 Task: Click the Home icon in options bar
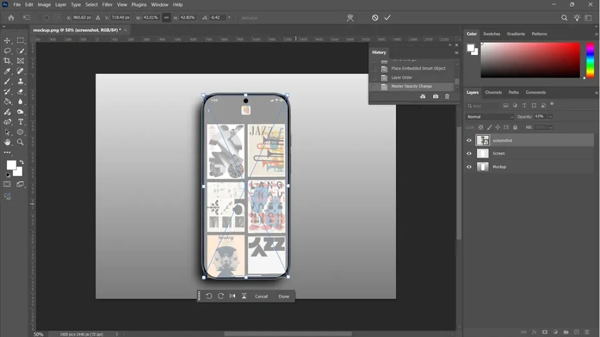[11, 18]
